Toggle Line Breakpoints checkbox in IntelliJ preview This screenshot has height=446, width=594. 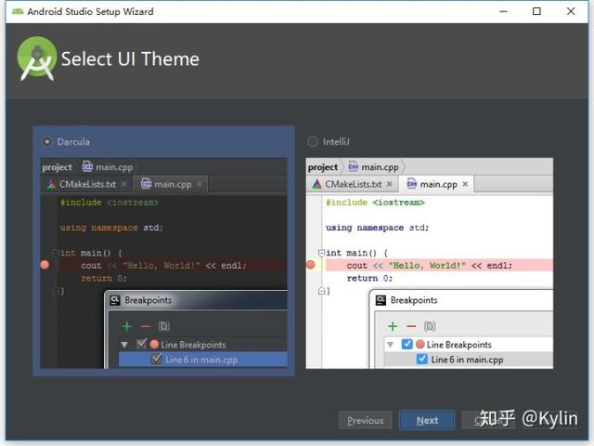click(407, 344)
